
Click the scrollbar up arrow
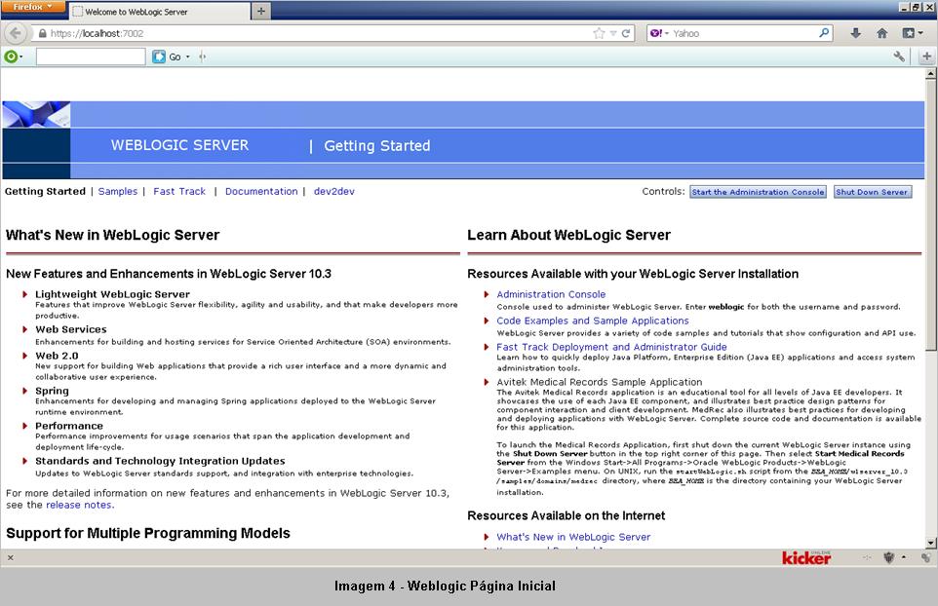pos(930,74)
